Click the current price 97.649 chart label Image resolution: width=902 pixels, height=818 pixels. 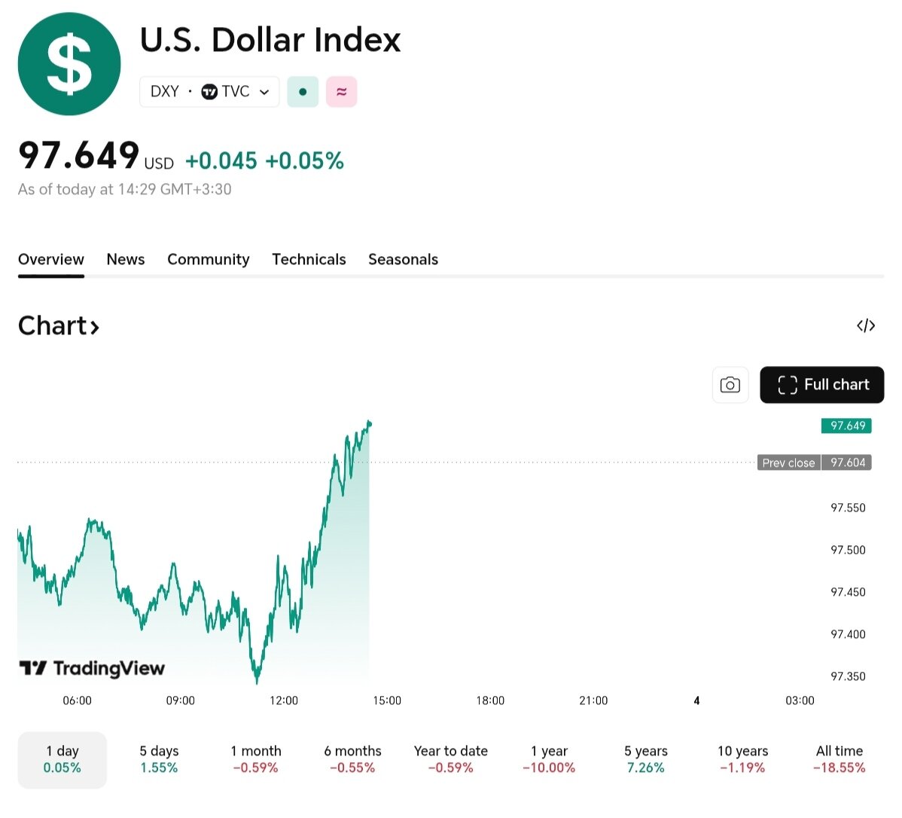[847, 426]
